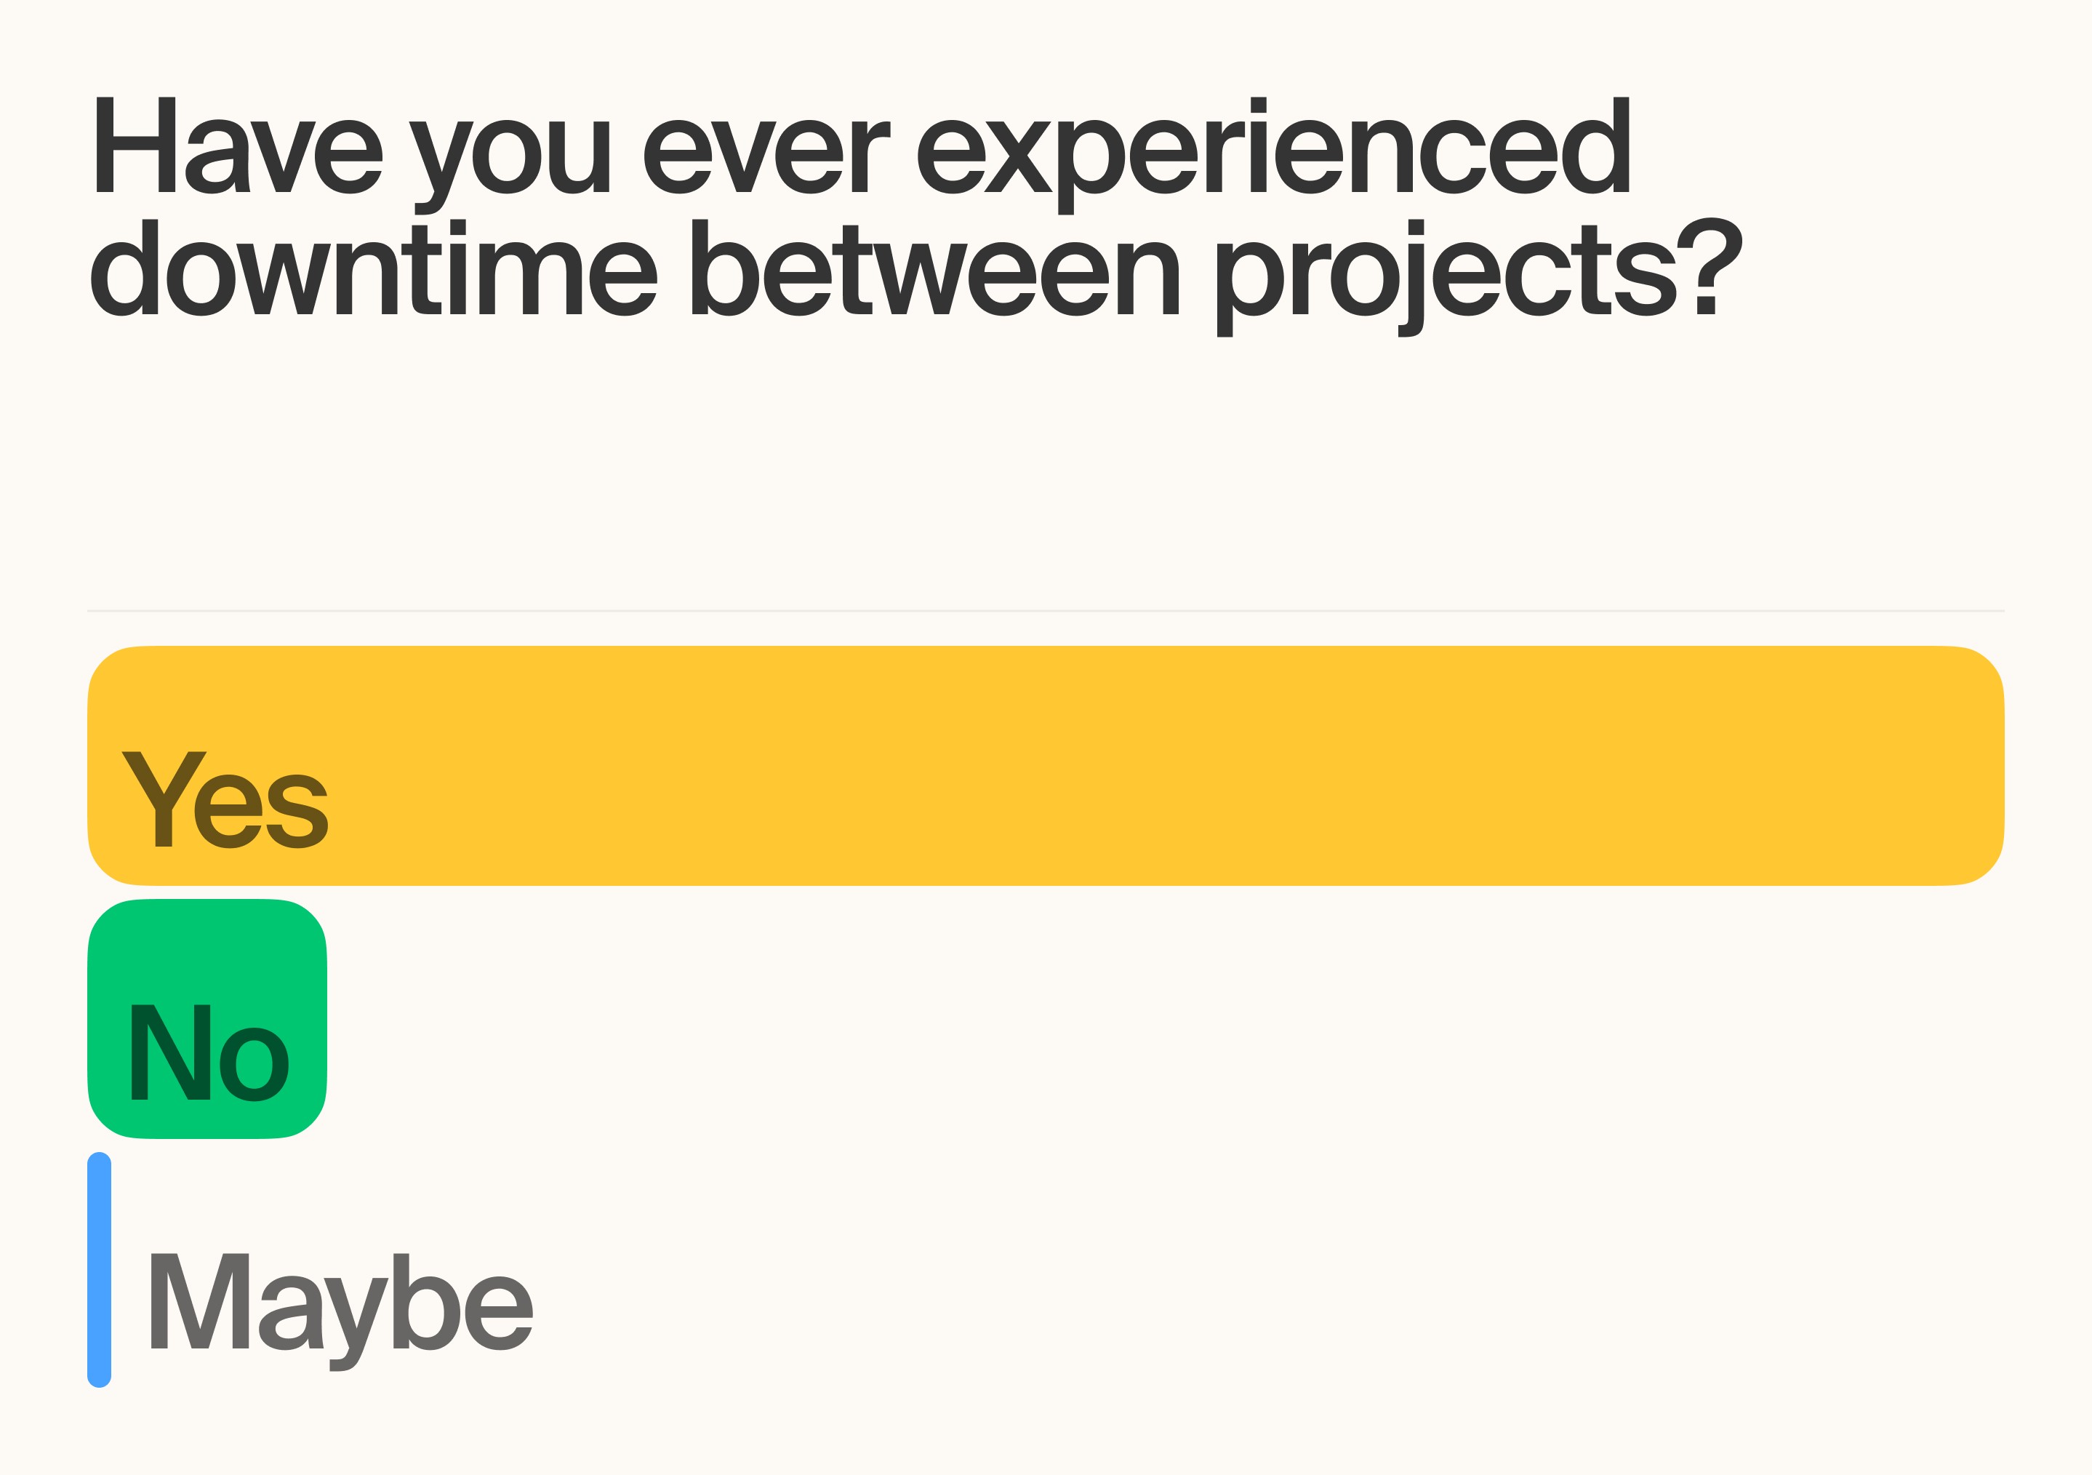Click the horizontal divider under the question
This screenshot has height=1475, width=2092.
coord(1046,611)
